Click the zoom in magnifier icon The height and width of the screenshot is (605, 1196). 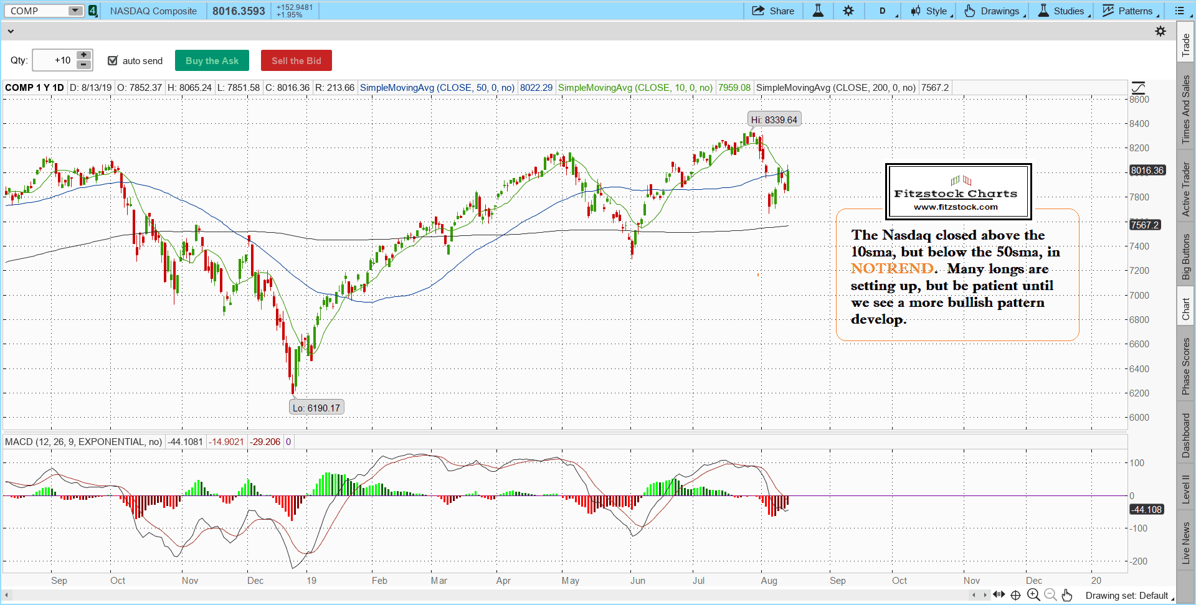(1033, 595)
